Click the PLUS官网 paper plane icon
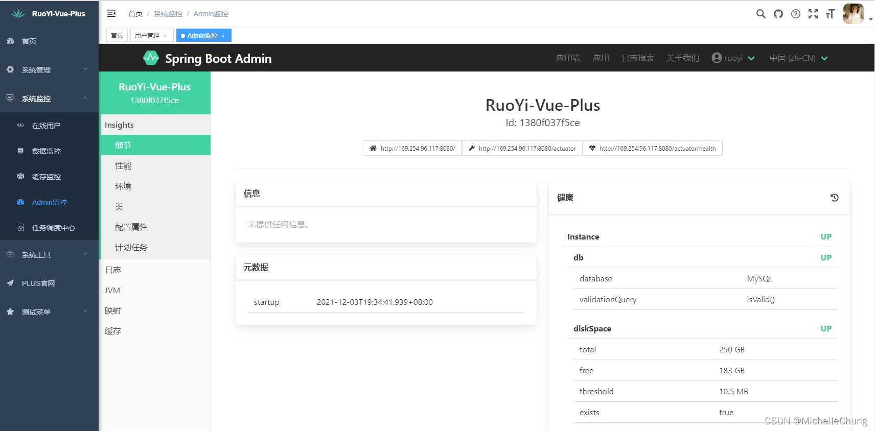 click(x=10, y=283)
